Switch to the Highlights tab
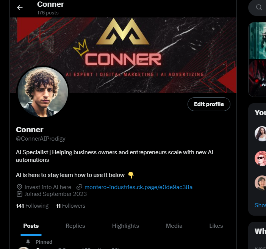The width and height of the screenshot is (266, 249). (x=125, y=226)
